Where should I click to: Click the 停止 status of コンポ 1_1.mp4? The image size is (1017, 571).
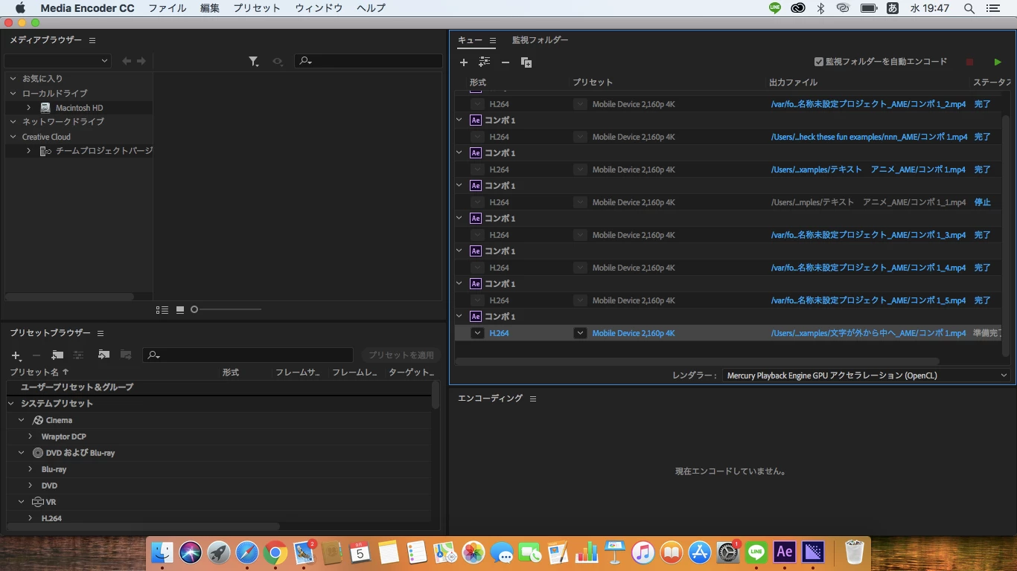[983, 202]
